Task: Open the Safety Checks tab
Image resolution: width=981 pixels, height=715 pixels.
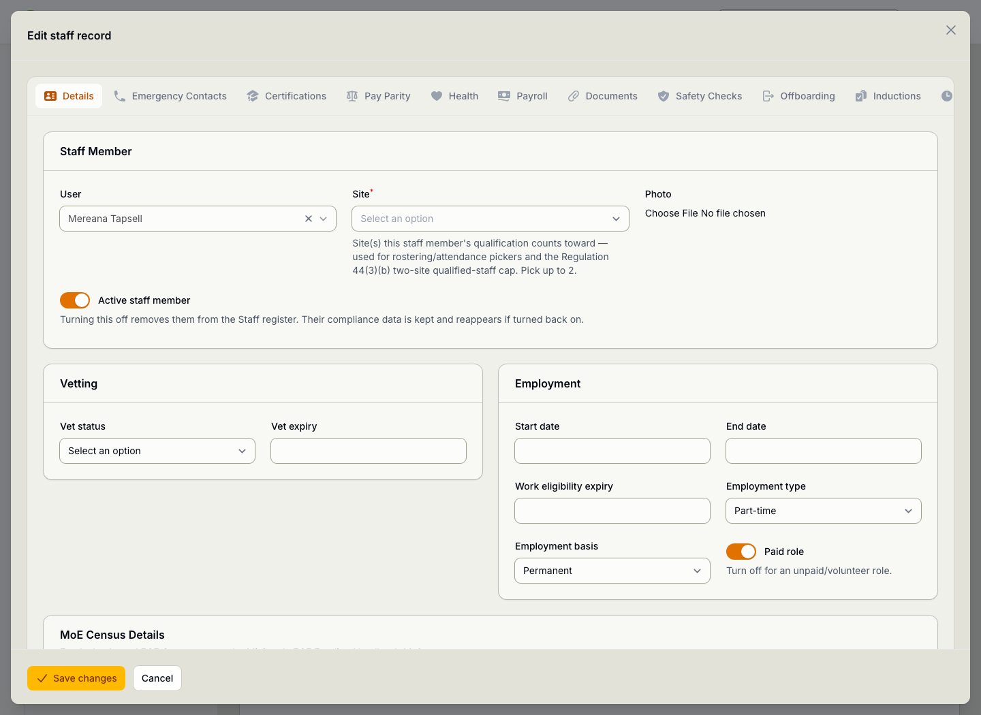Action: click(x=700, y=96)
